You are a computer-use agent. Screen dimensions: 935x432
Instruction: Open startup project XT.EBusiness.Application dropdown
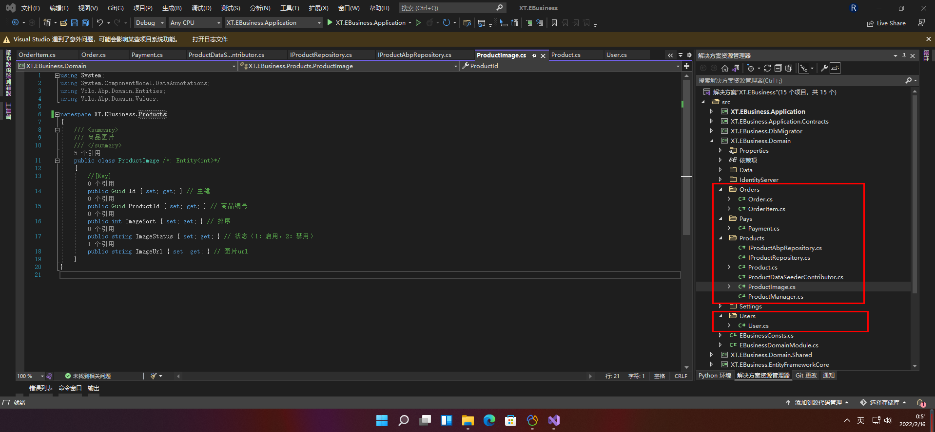click(x=274, y=23)
